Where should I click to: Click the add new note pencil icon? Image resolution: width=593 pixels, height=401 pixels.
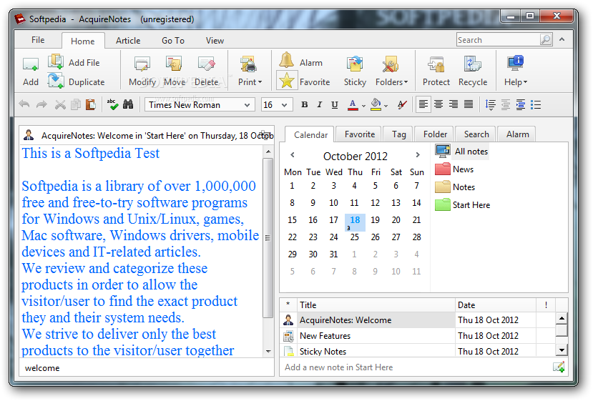[x=559, y=367]
